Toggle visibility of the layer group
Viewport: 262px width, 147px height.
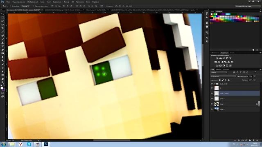pyautogui.click(x=212, y=84)
